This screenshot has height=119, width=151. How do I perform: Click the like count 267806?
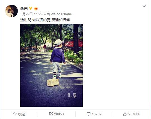click(134, 114)
